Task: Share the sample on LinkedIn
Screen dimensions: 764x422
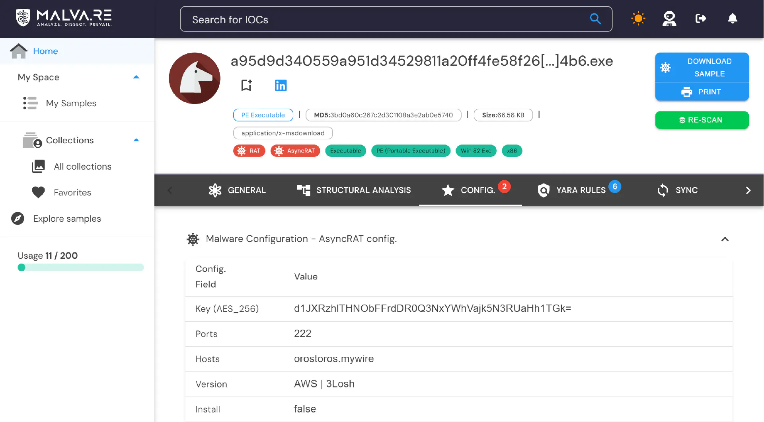Action: click(281, 85)
